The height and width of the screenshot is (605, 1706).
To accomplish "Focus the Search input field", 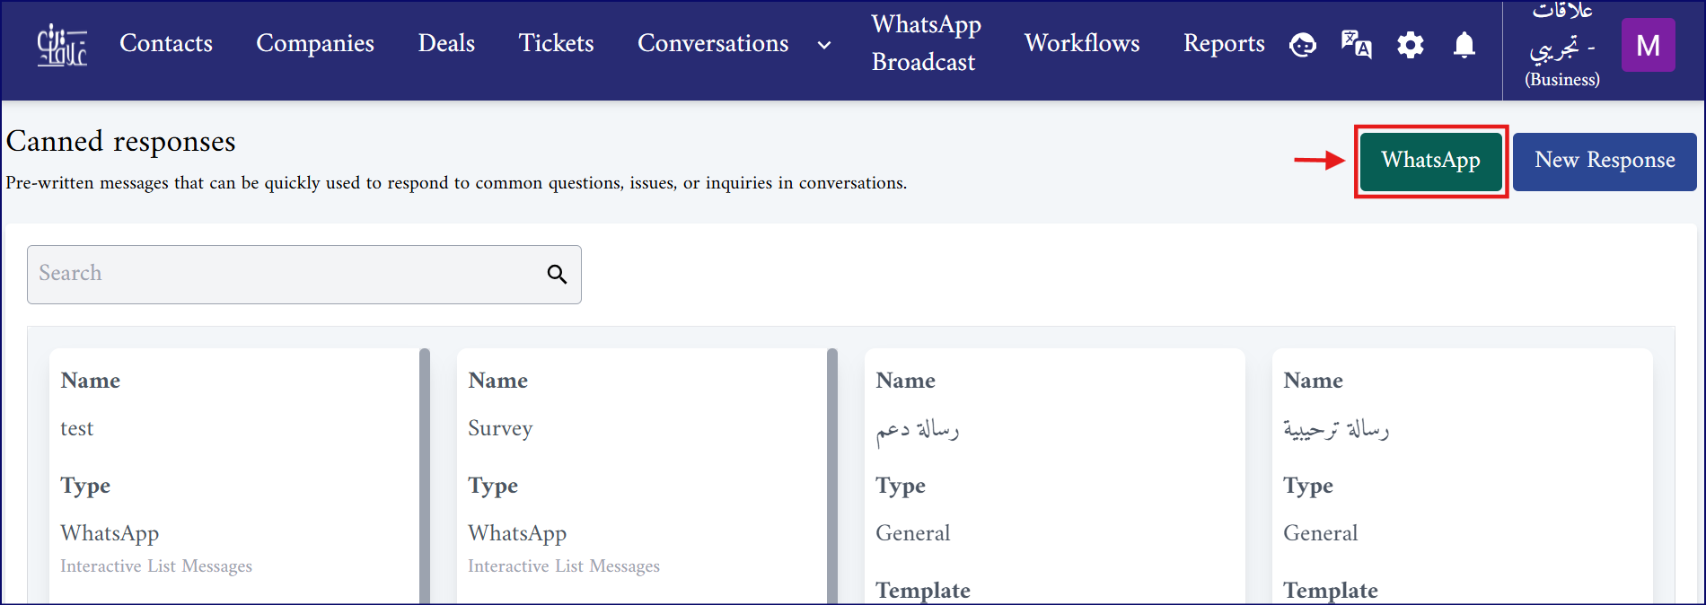I will click(304, 275).
